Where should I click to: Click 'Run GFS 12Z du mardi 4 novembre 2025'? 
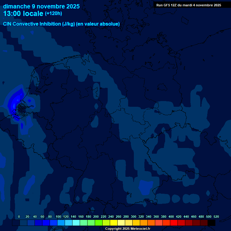pos(189,5)
